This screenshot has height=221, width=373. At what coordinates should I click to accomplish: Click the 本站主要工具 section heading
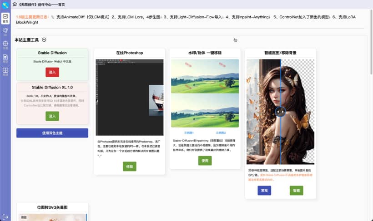[x=27, y=40]
